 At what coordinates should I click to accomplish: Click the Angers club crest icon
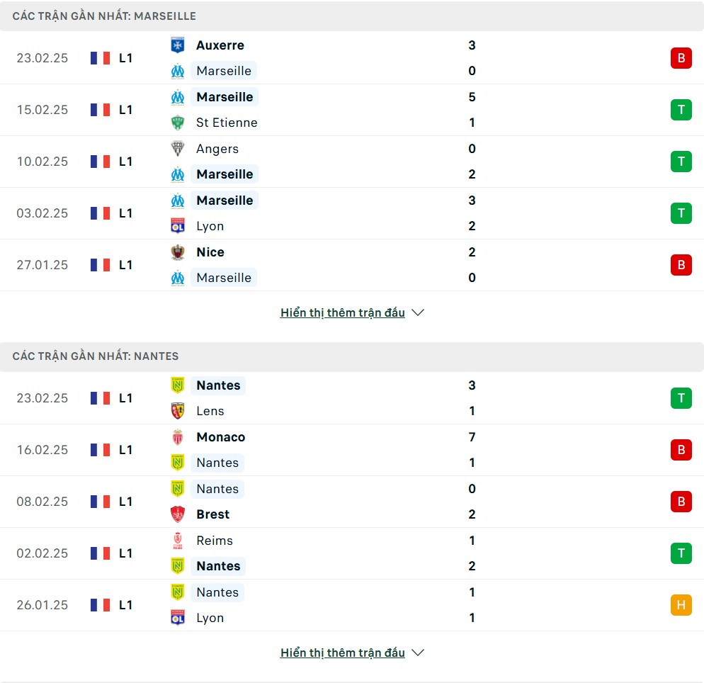(178, 149)
